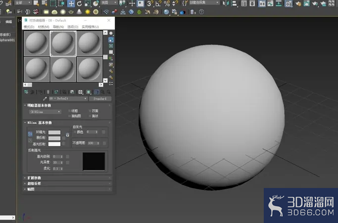
Task: Open the 材质(M) menu
Action: pos(44,27)
